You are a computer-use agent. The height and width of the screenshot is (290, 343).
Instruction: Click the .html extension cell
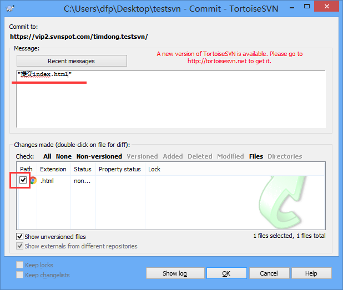click(47, 181)
